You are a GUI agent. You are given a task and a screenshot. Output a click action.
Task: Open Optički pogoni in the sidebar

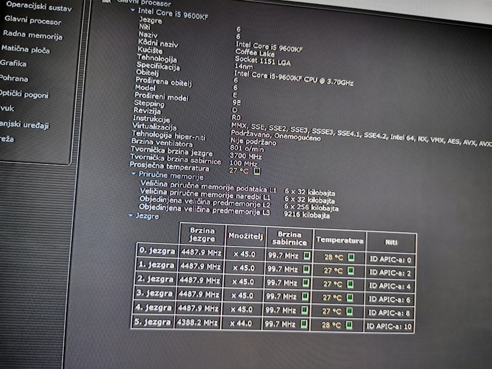24,94
